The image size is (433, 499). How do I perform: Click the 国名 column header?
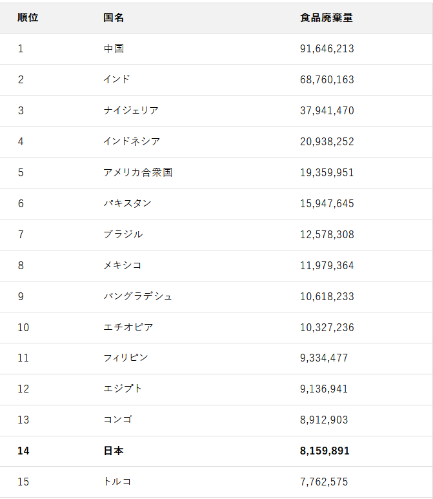[114, 17]
